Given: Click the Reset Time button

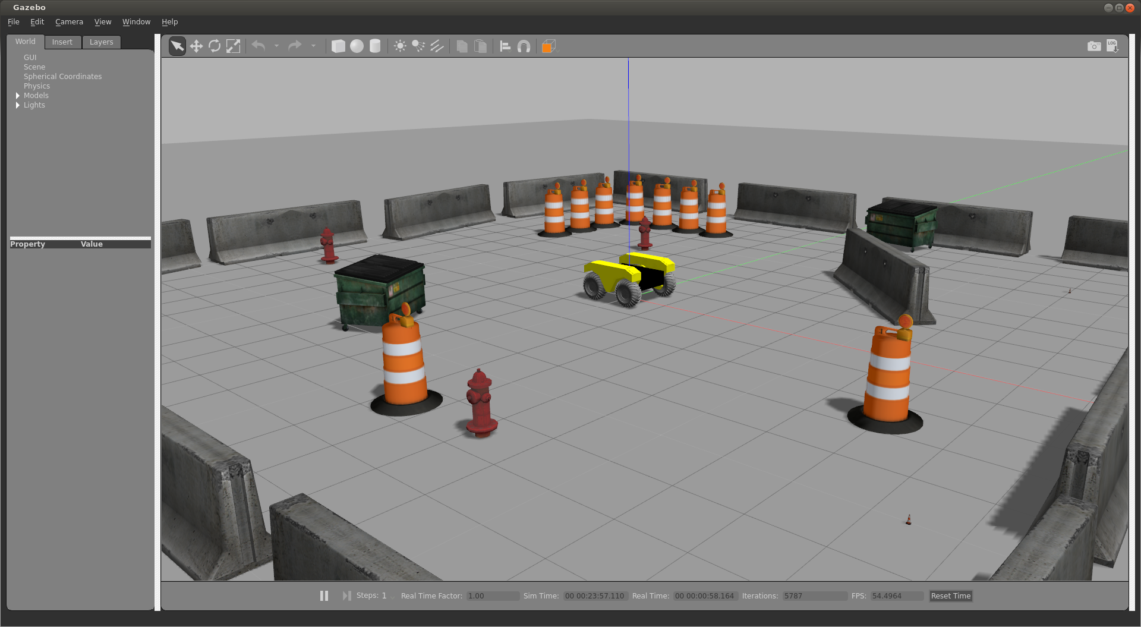Looking at the screenshot, I should pyautogui.click(x=950, y=596).
